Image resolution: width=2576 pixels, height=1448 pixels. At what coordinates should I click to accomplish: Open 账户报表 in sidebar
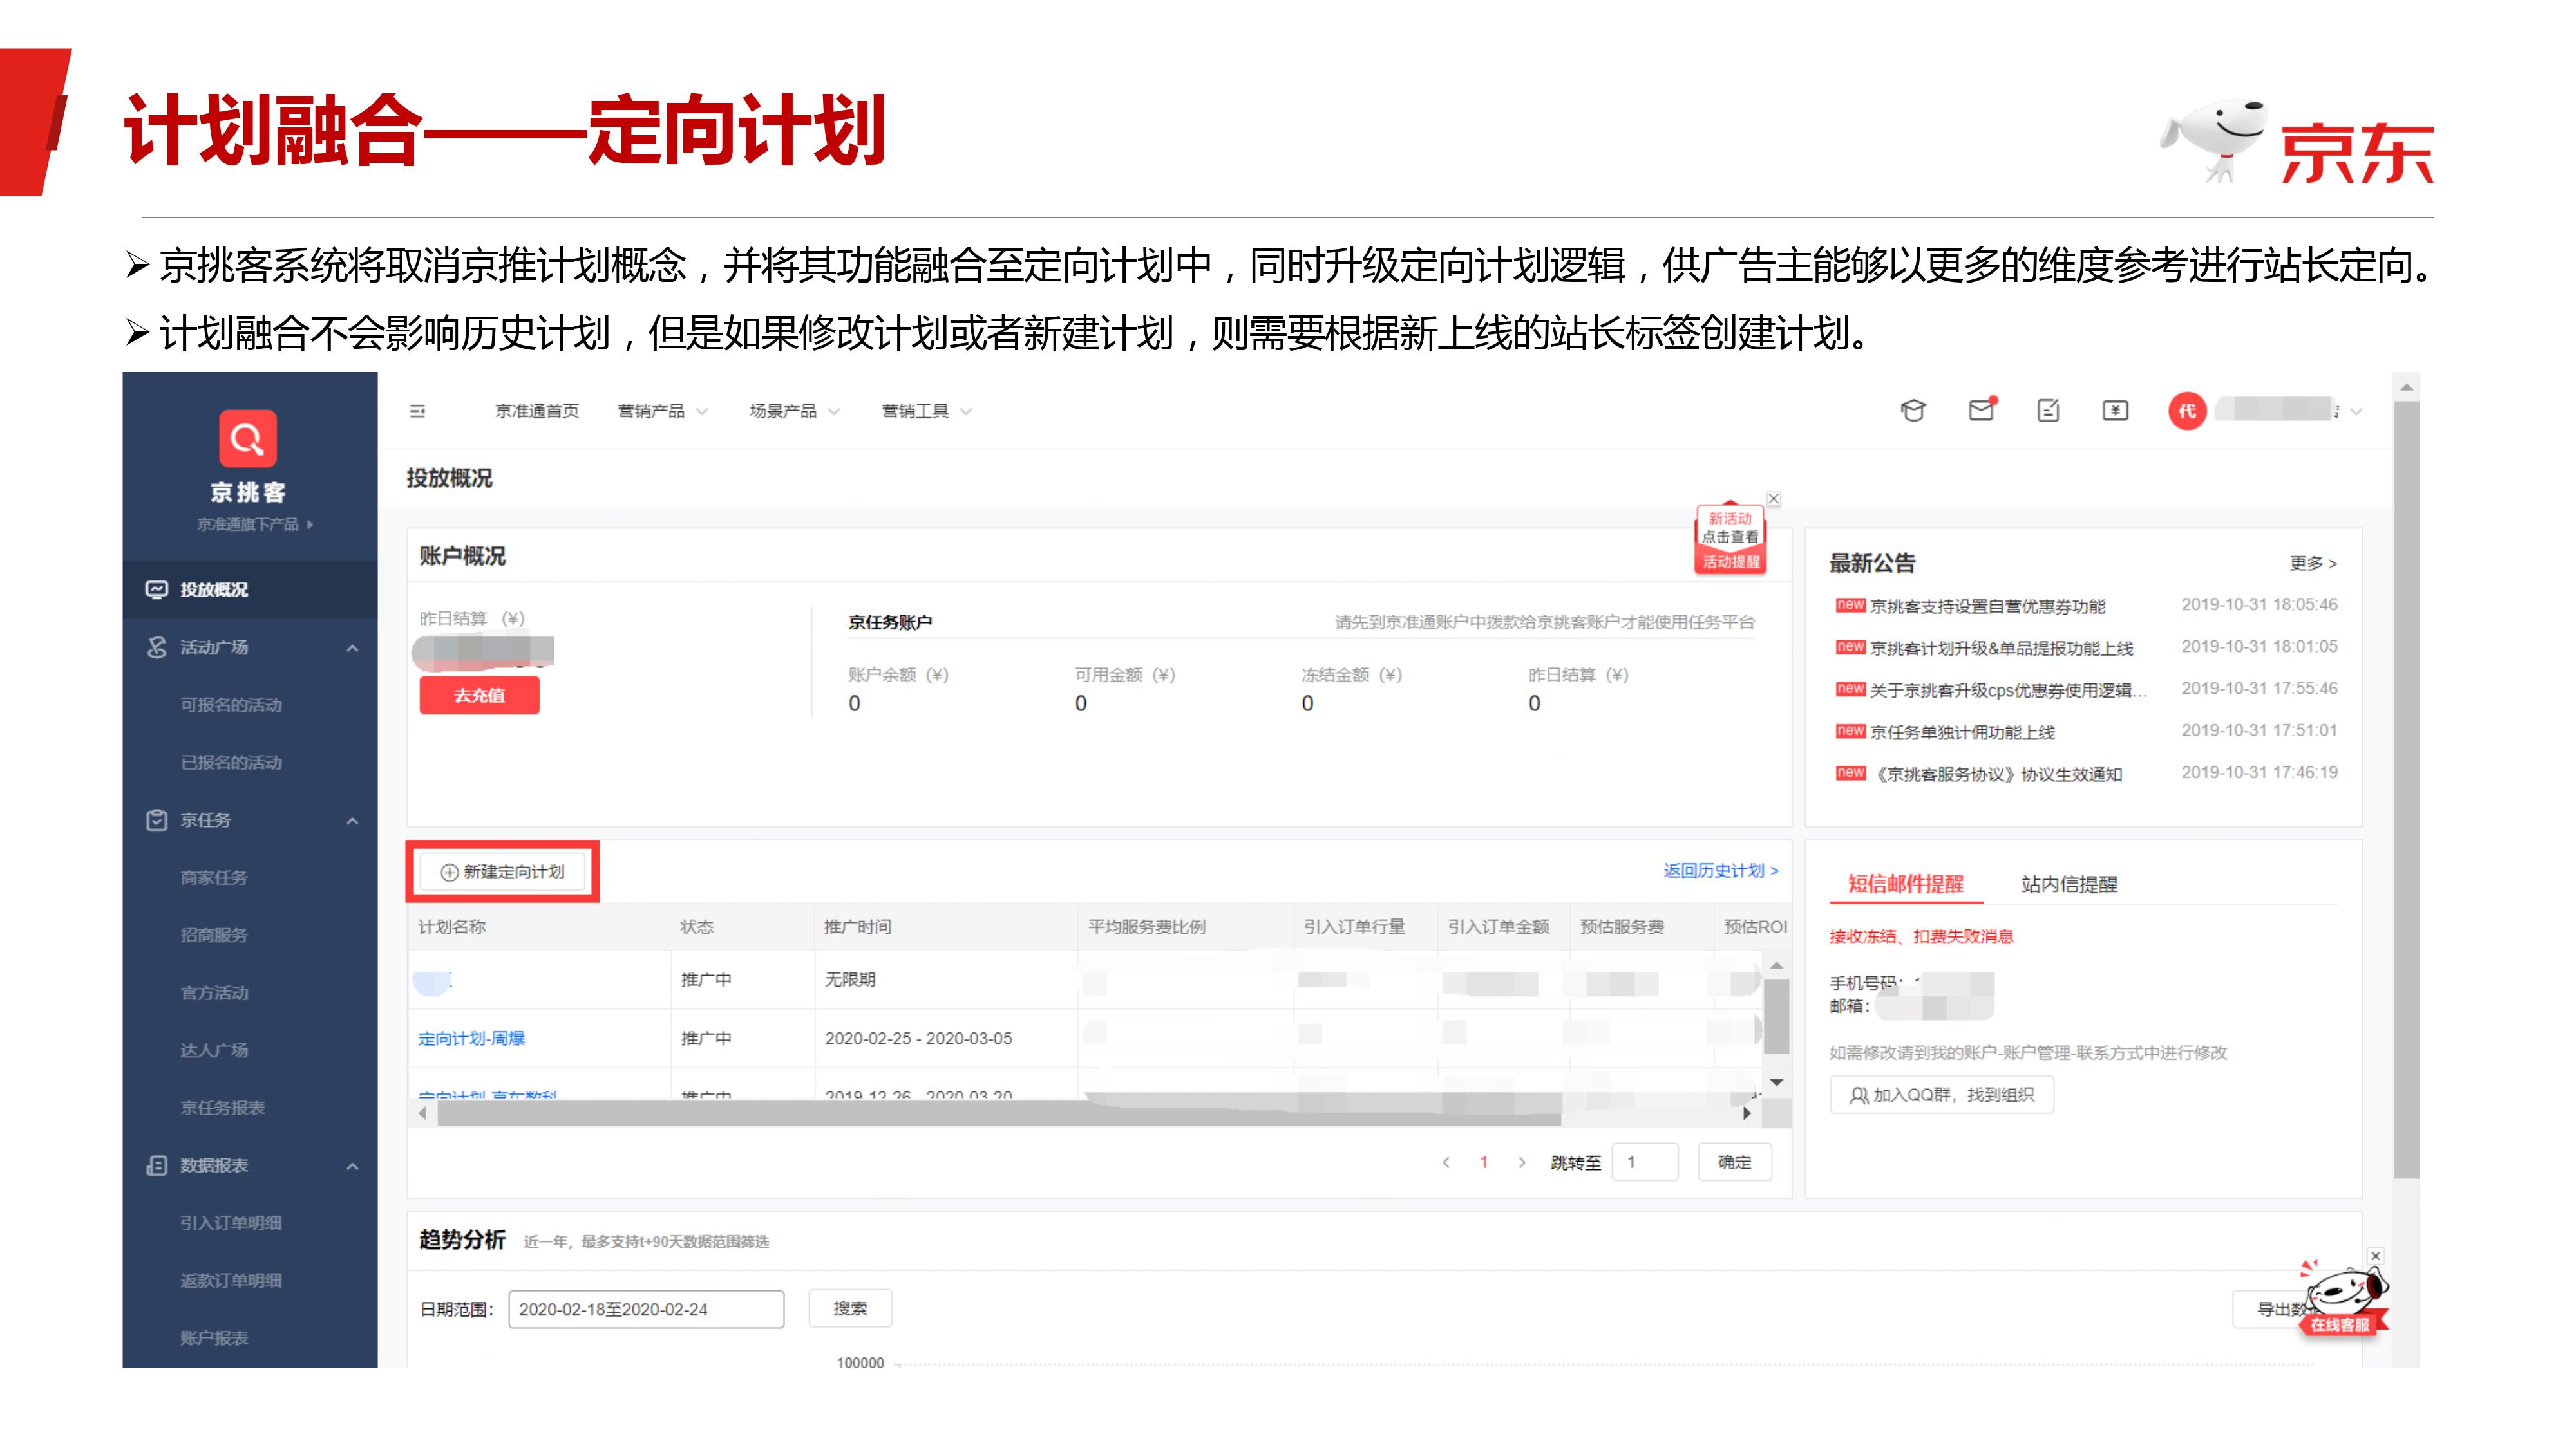click(x=214, y=1339)
